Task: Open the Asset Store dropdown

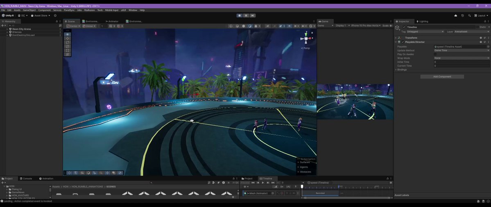Action: point(41,15)
